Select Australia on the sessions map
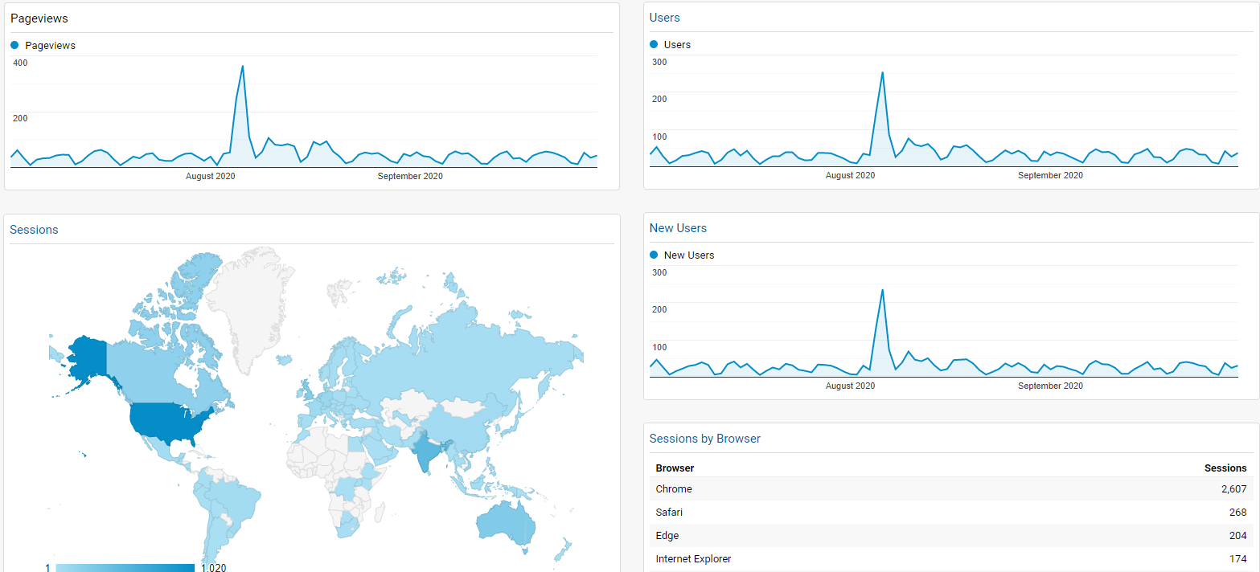 tap(504, 526)
